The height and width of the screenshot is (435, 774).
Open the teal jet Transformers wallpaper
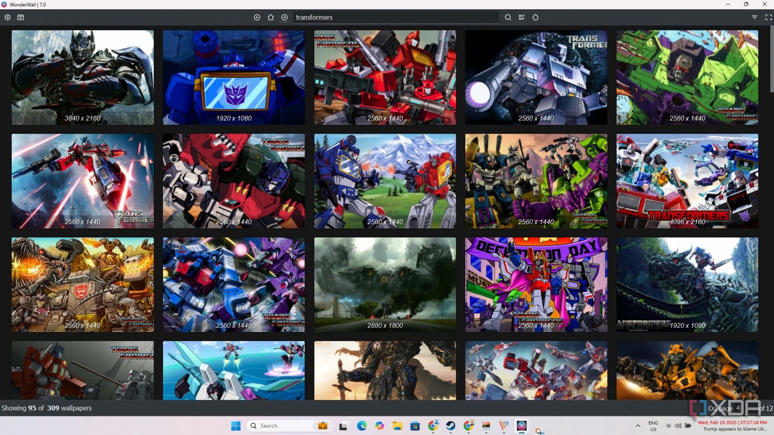[234, 370]
